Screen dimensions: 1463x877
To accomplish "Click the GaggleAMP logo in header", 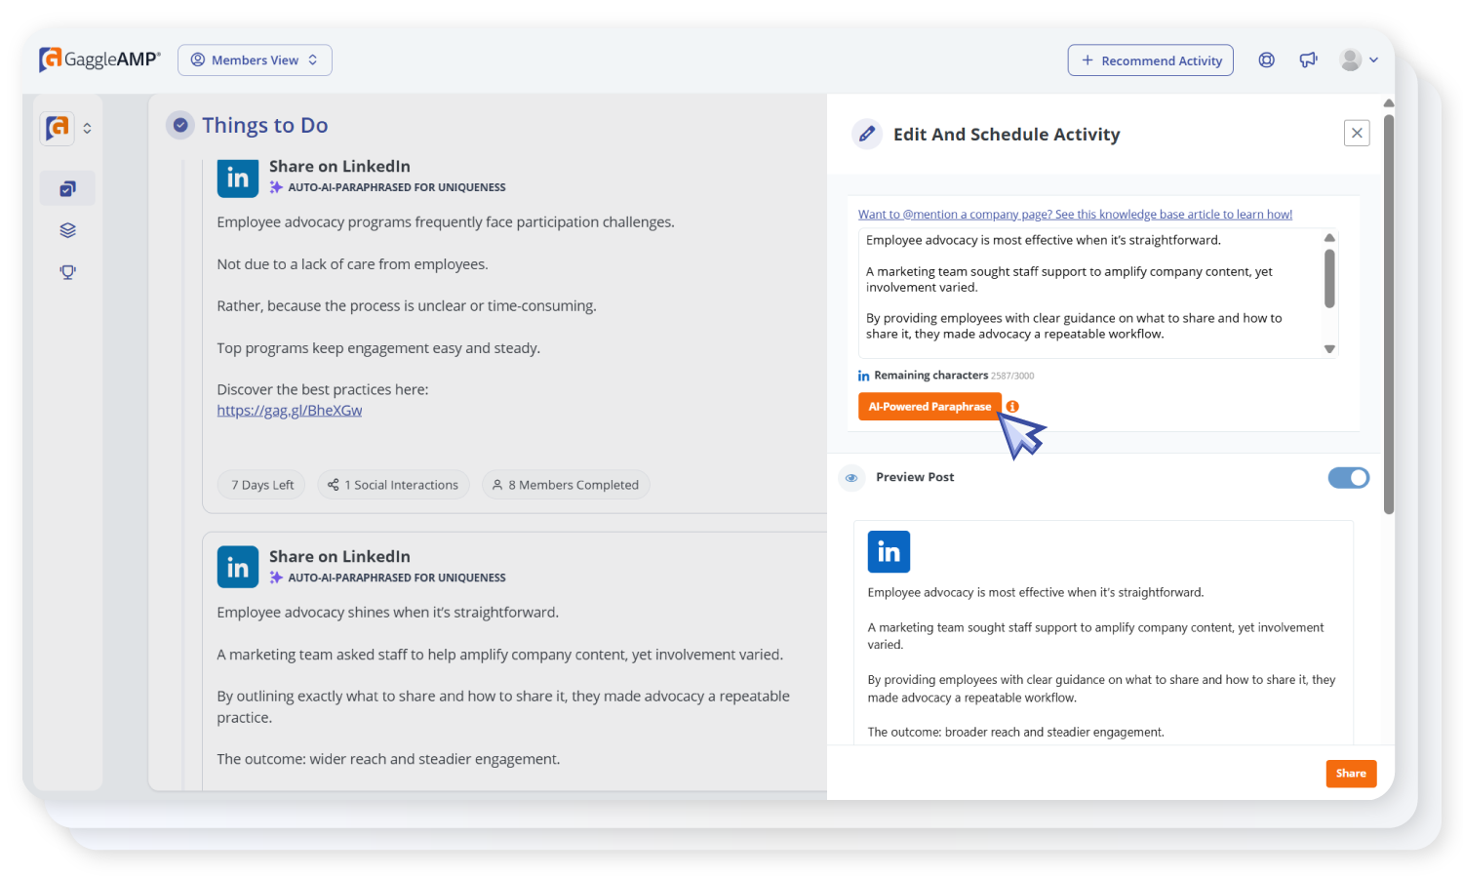I will click(x=99, y=60).
